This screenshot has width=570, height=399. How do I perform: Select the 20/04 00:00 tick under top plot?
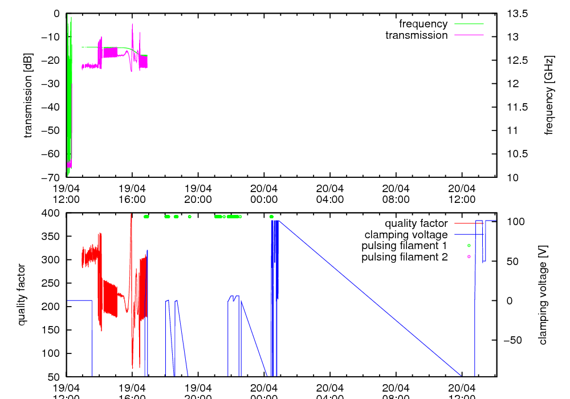click(264, 194)
